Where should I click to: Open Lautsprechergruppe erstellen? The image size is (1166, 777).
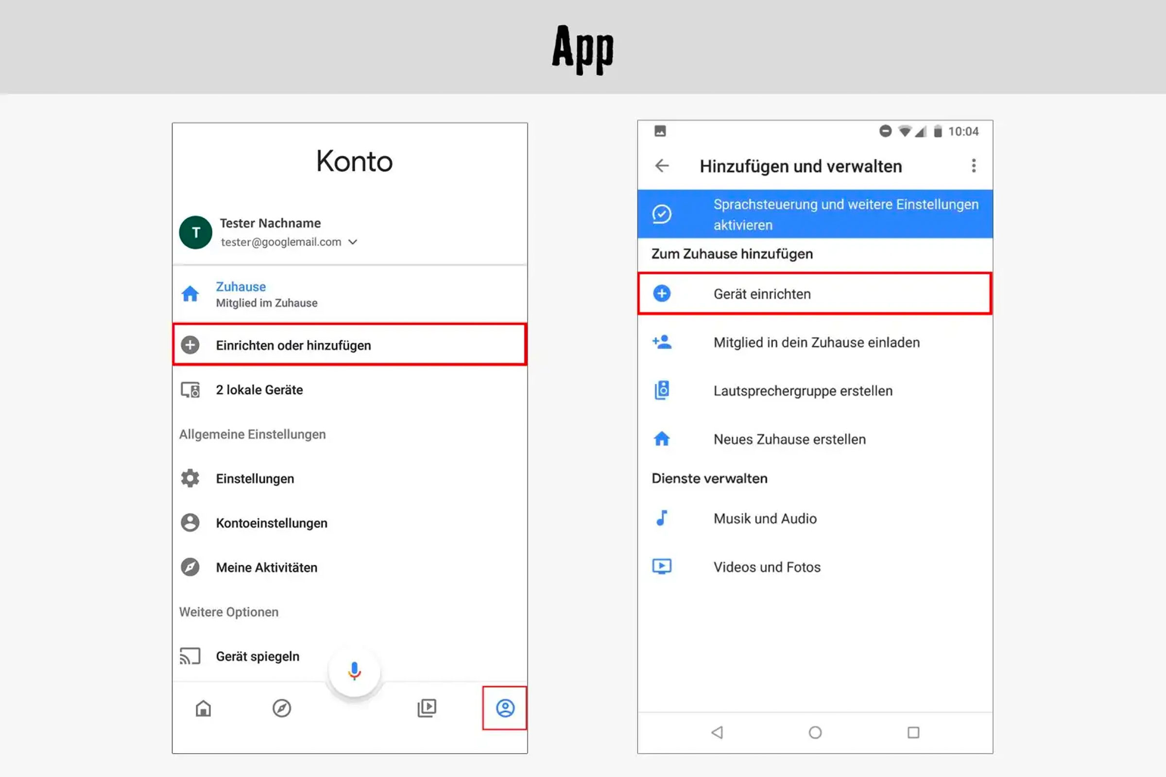815,390
